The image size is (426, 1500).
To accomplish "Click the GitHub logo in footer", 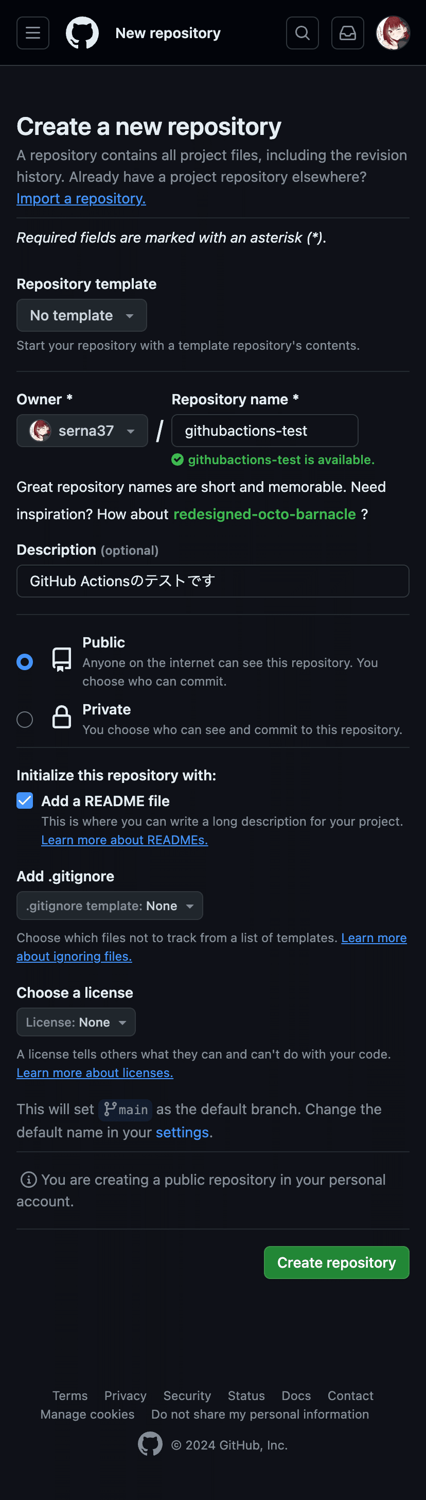I will point(150,1443).
